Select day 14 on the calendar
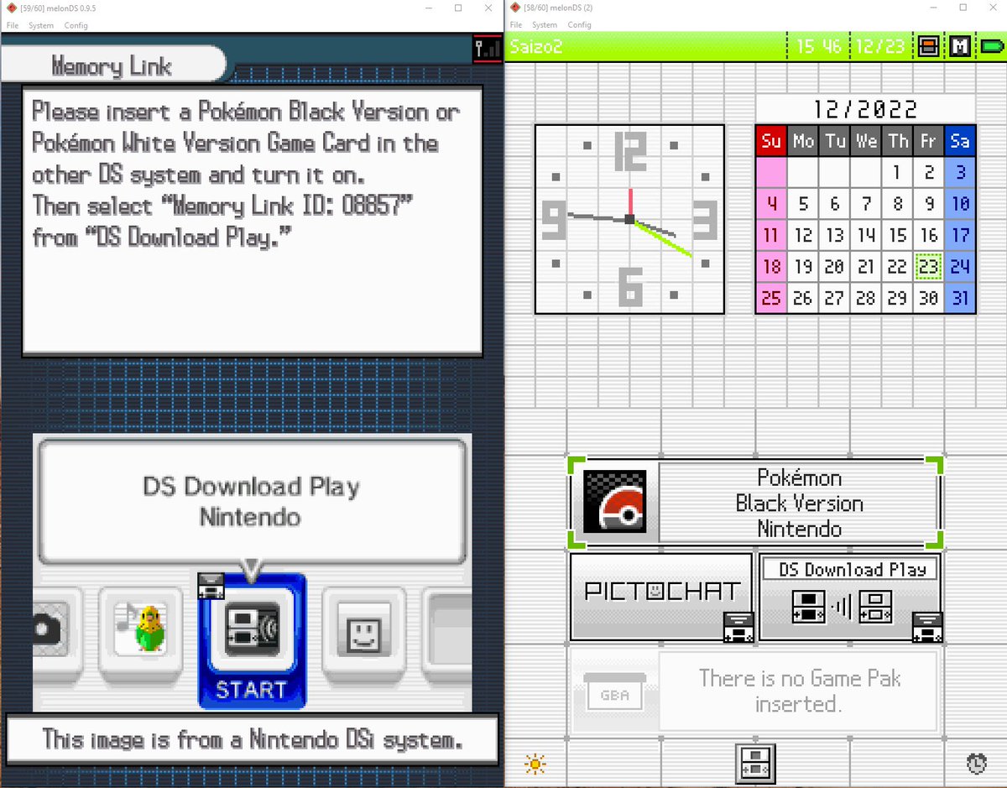The height and width of the screenshot is (788, 1007). coord(866,235)
